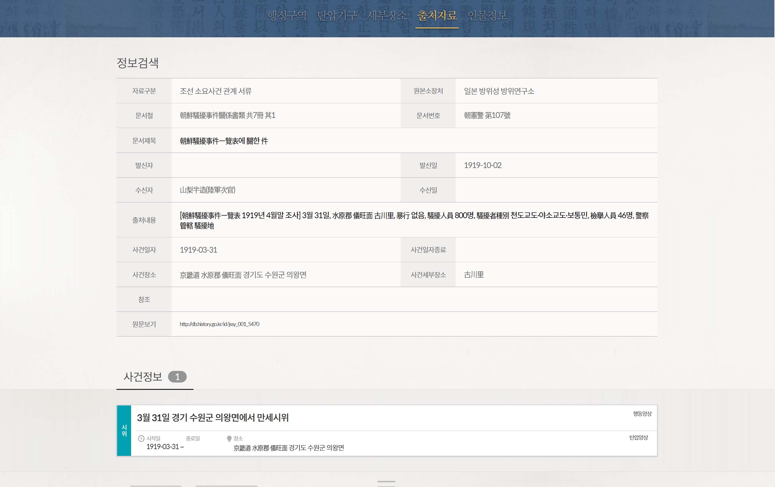This screenshot has width=775, height=487.
Task: Click the horizontal lines icon at page bottom
Action: [386, 483]
